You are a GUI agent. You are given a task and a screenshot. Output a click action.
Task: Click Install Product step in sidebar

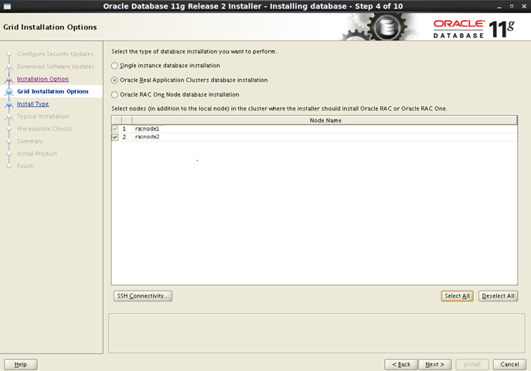click(37, 154)
